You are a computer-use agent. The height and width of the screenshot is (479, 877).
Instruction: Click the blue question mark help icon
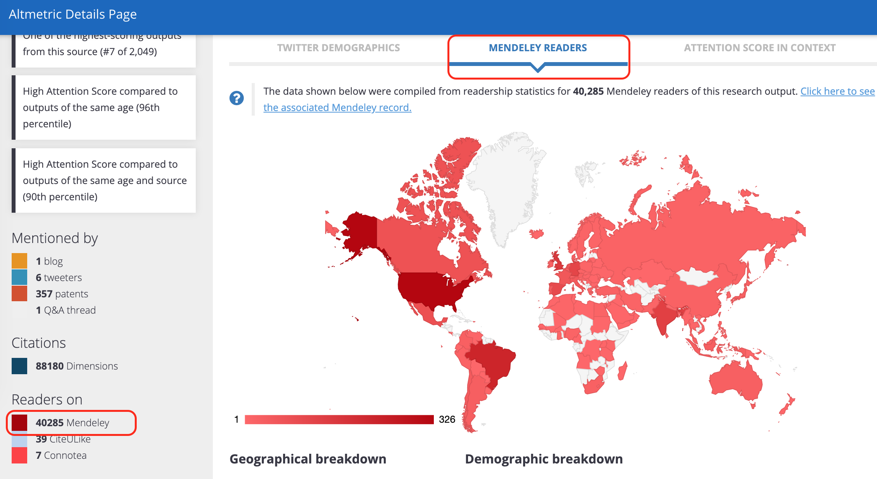(x=237, y=98)
